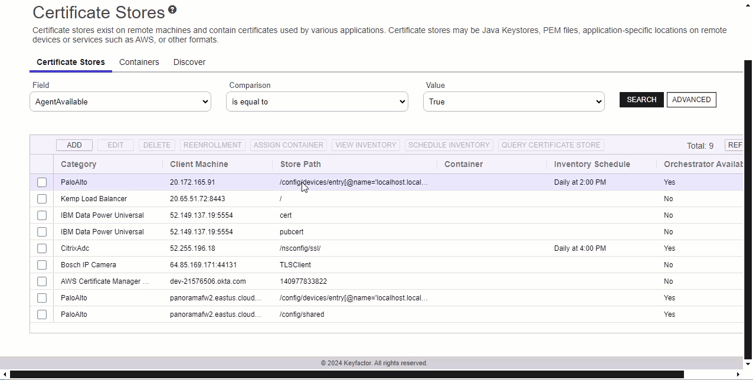Select the CitrixAdc row checkbox
Viewport: 753px width, 380px height.
click(42, 248)
